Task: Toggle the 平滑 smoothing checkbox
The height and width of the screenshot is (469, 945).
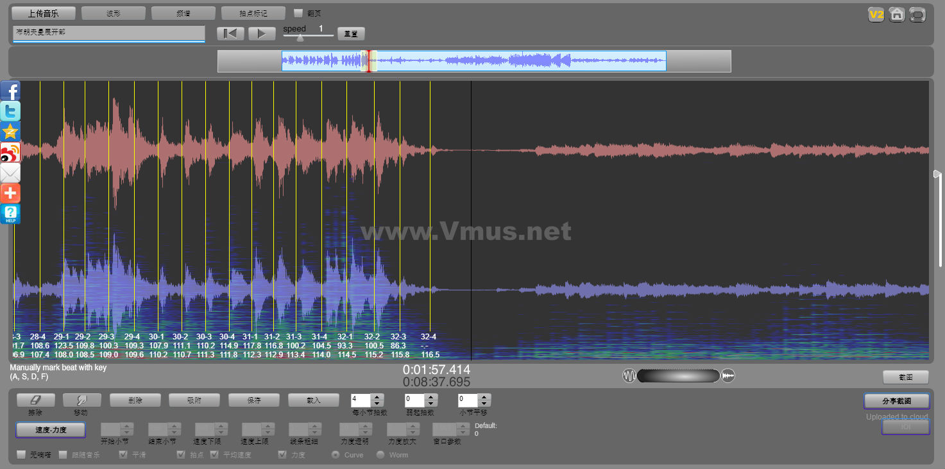Action: click(x=123, y=455)
